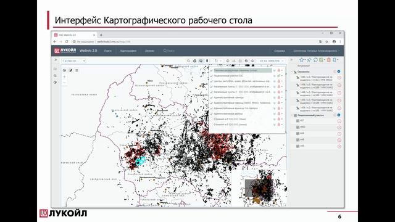Screen dimensions: 395x222
Task: Open the favorites star icon in right panel
Action: (302, 60)
